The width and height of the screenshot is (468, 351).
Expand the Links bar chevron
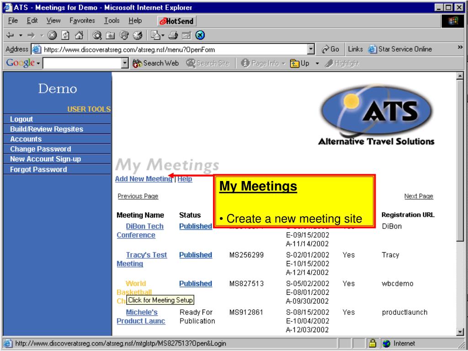coord(460,48)
